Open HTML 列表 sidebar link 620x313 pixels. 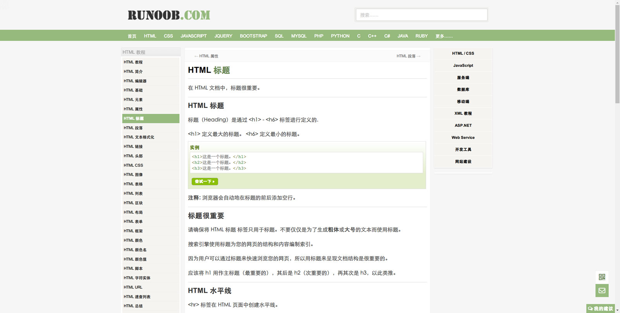tap(151, 193)
